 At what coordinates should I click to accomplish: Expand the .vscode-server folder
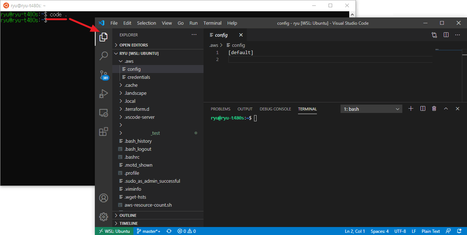[x=158, y=117]
